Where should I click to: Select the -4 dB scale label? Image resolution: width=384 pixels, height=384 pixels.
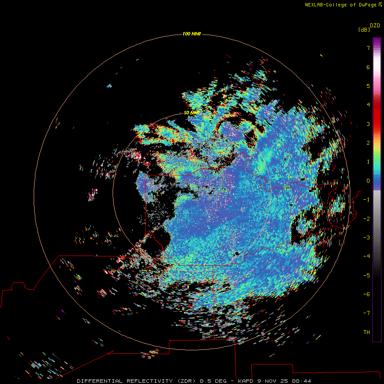[367, 256]
